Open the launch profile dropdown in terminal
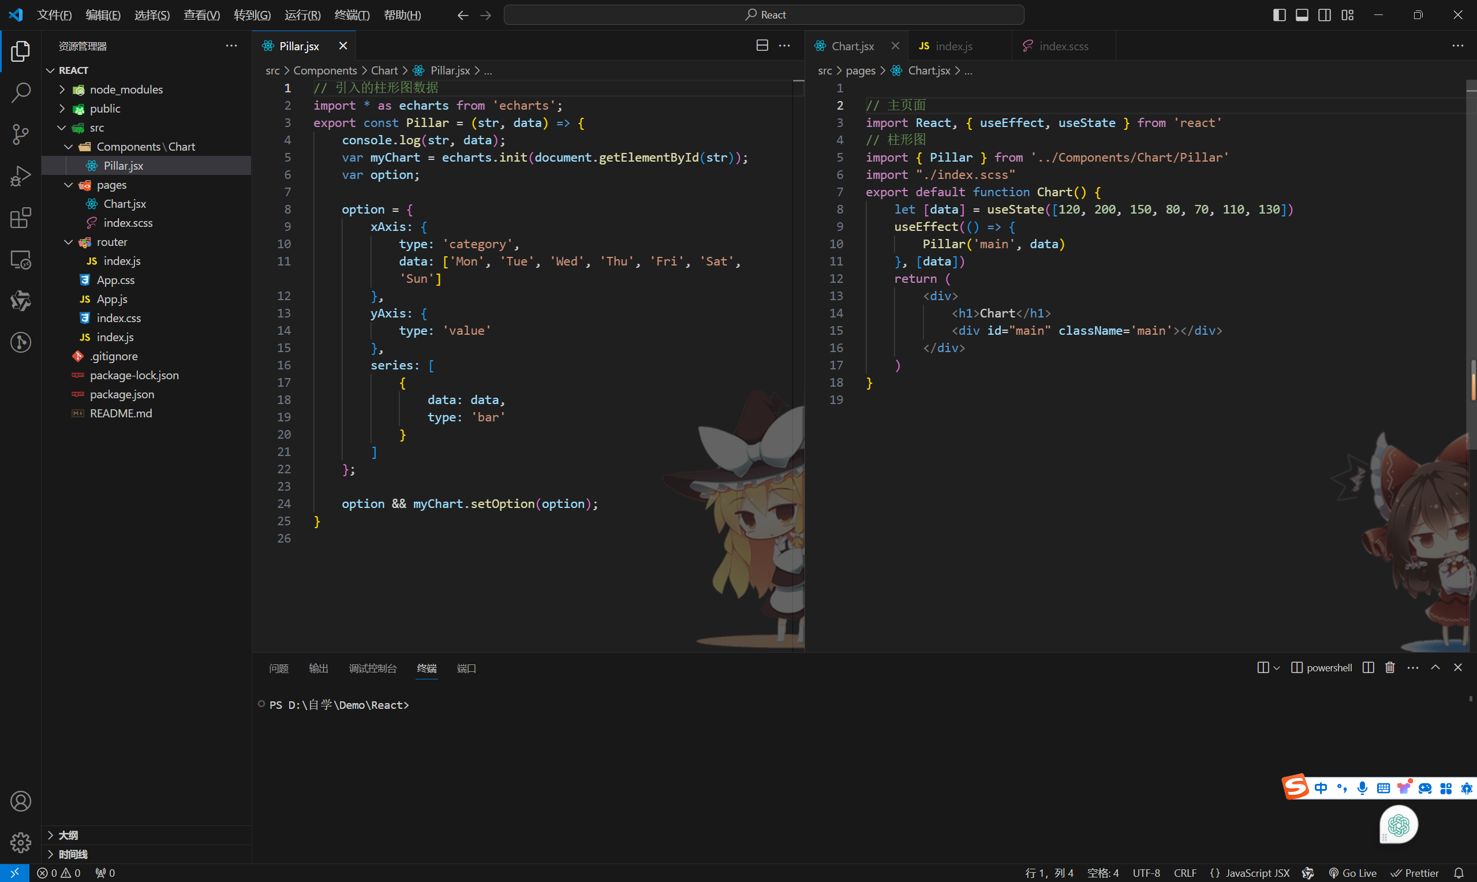1477x882 pixels. click(1276, 668)
